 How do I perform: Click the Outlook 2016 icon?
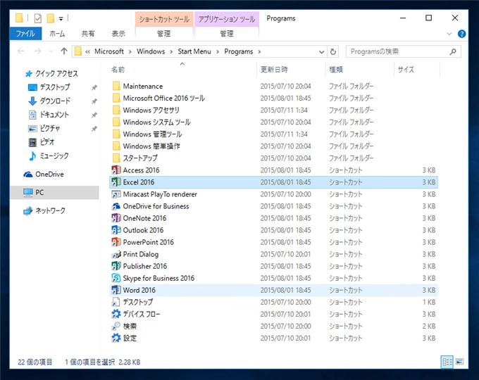pyautogui.click(x=116, y=230)
